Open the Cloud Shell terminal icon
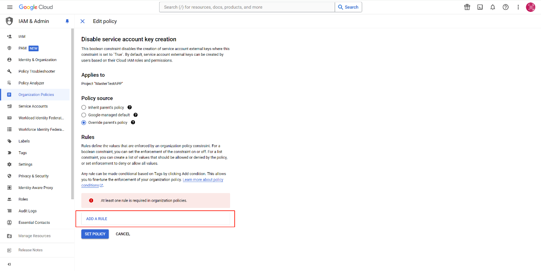541x271 pixels. point(480,7)
